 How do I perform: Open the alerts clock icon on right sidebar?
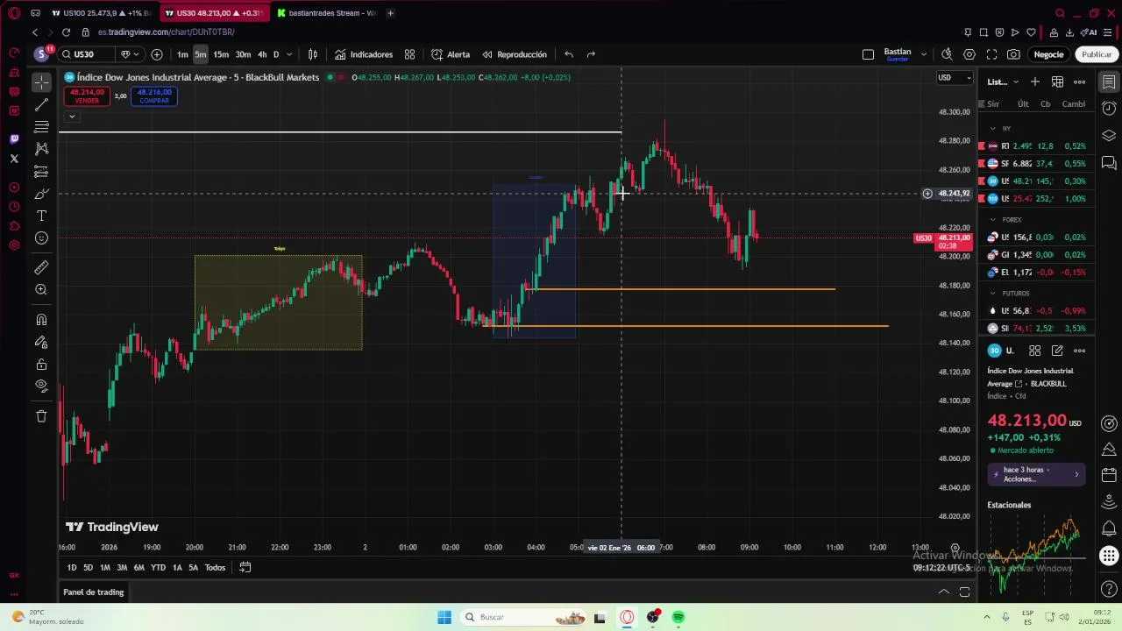1109,109
